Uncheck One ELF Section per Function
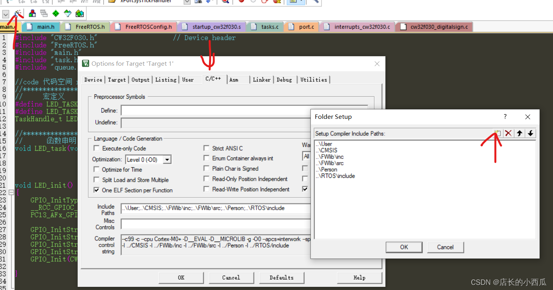This screenshot has width=553, height=290. 96,189
